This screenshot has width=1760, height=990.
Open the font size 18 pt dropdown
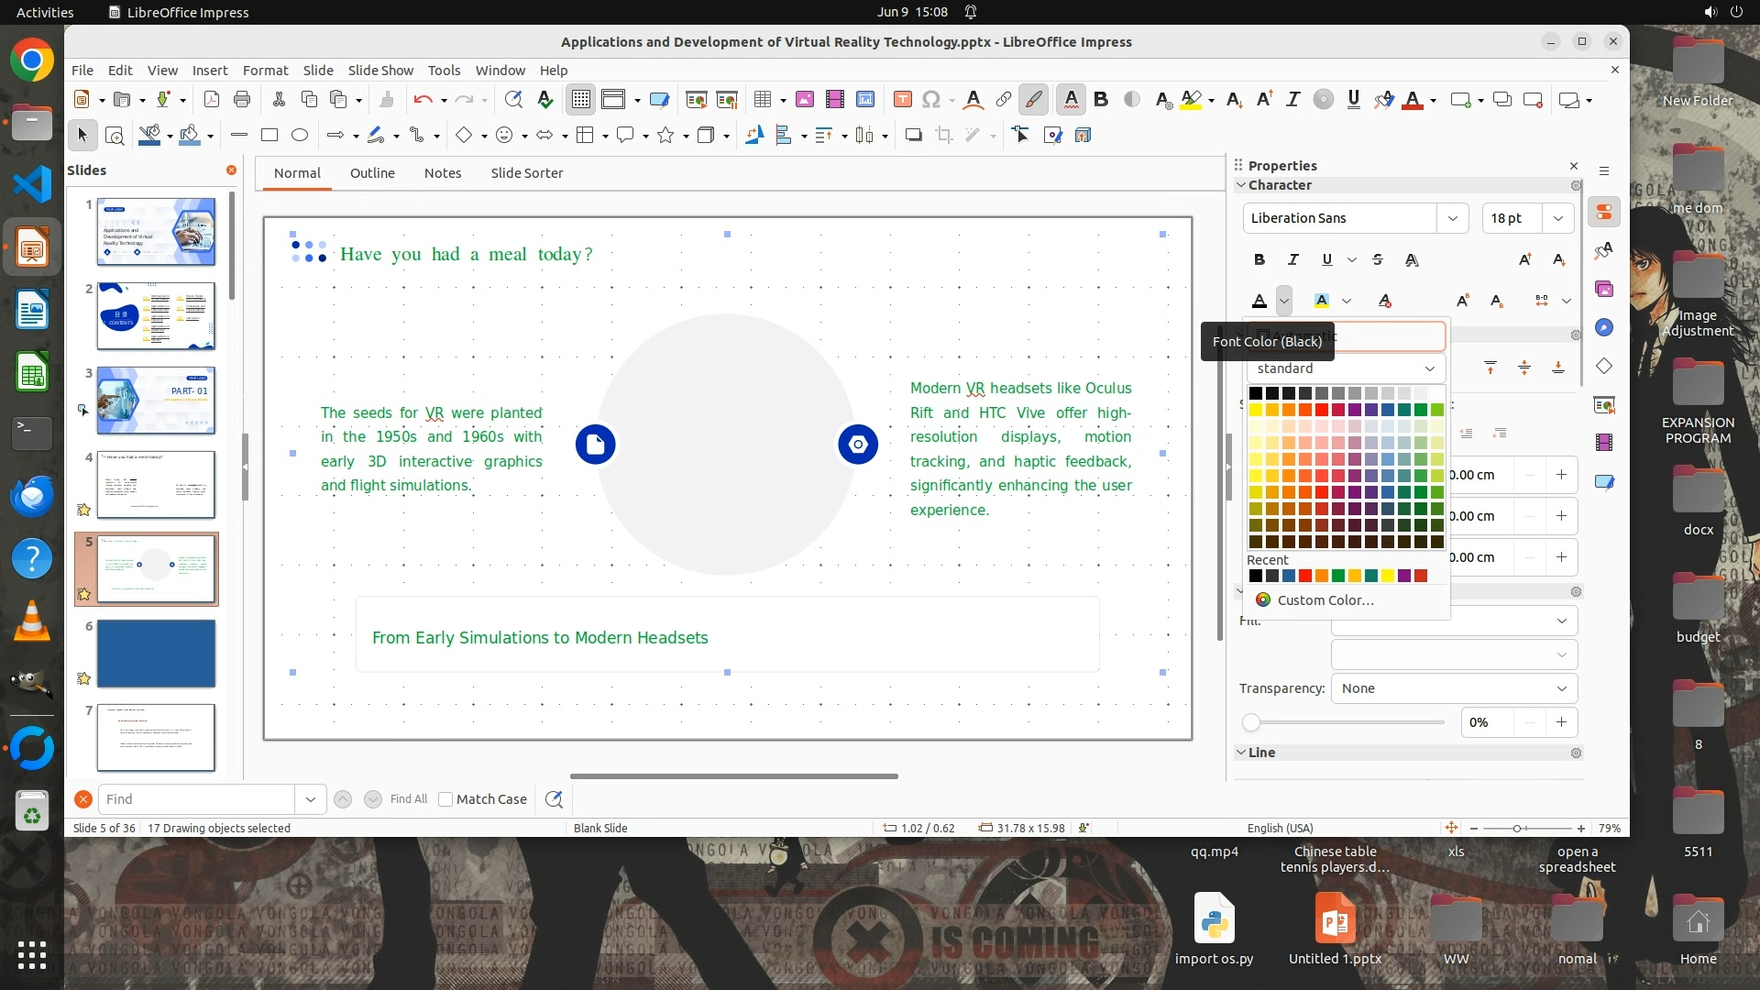pyautogui.click(x=1558, y=218)
